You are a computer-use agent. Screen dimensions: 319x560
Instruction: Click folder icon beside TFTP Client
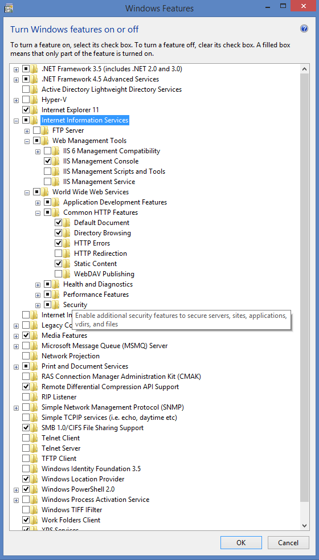coord(34,458)
